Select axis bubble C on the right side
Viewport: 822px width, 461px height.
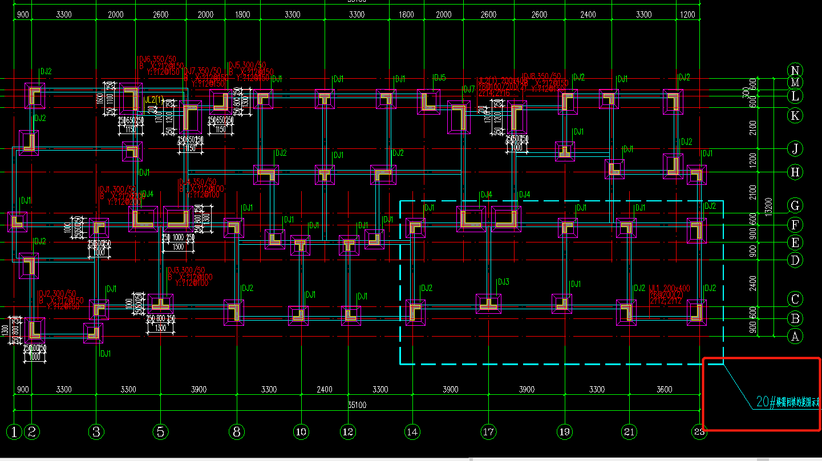(x=795, y=298)
